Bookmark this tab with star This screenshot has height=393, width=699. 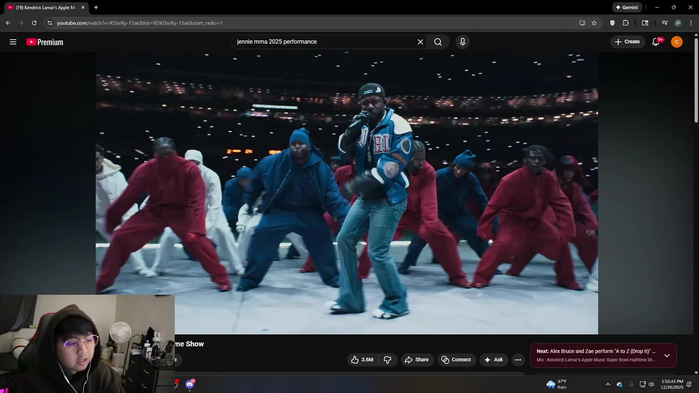(594, 23)
